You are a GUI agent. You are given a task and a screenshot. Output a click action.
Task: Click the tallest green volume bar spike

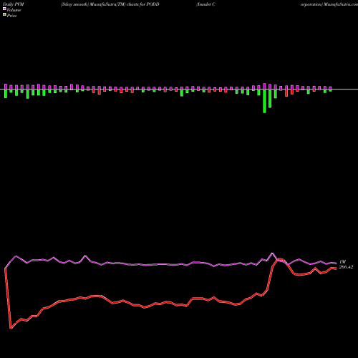click(264, 101)
